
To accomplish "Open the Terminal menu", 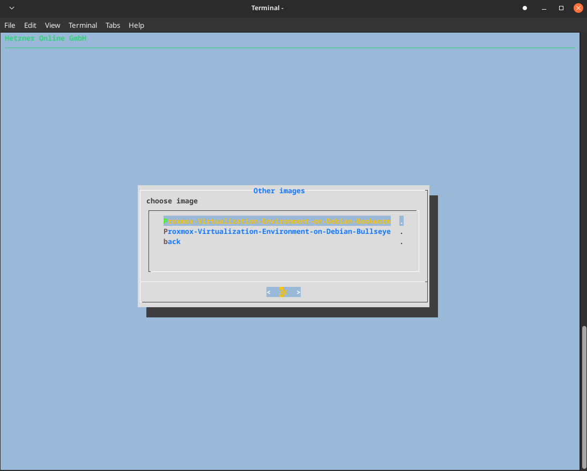I will pos(83,25).
